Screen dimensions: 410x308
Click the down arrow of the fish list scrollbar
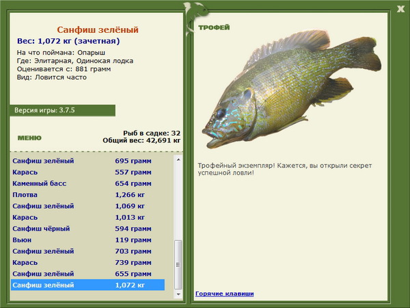click(178, 294)
